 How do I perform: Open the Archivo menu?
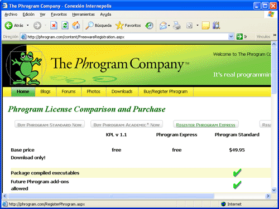tap(11, 14)
